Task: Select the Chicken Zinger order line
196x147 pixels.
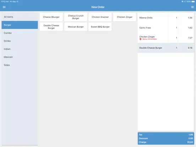Action: tap(166, 38)
